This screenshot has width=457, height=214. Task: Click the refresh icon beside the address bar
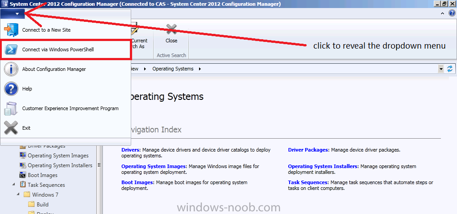pyautogui.click(x=450, y=69)
